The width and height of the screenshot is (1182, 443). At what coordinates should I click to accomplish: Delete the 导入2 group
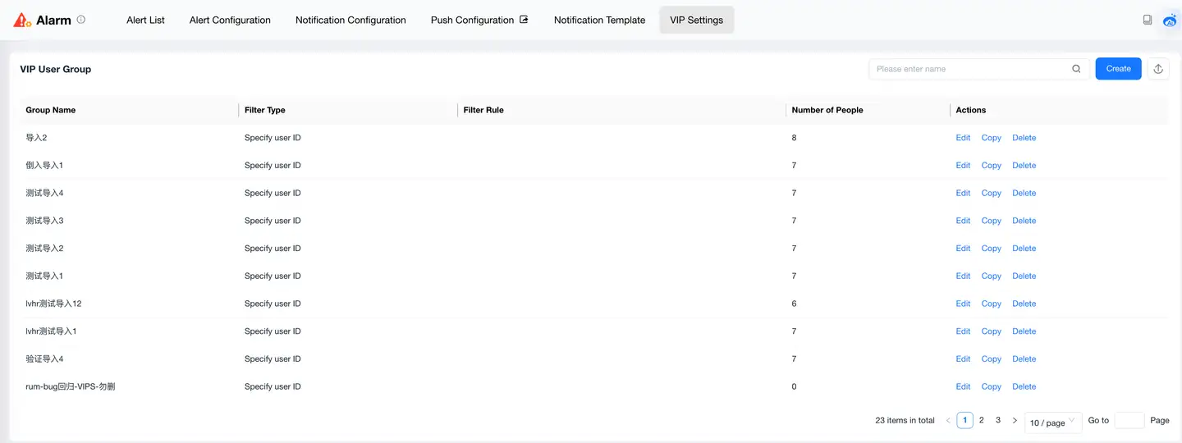tap(1024, 138)
